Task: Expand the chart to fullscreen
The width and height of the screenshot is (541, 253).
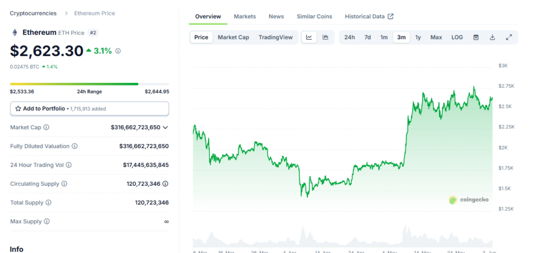Action: pos(509,38)
